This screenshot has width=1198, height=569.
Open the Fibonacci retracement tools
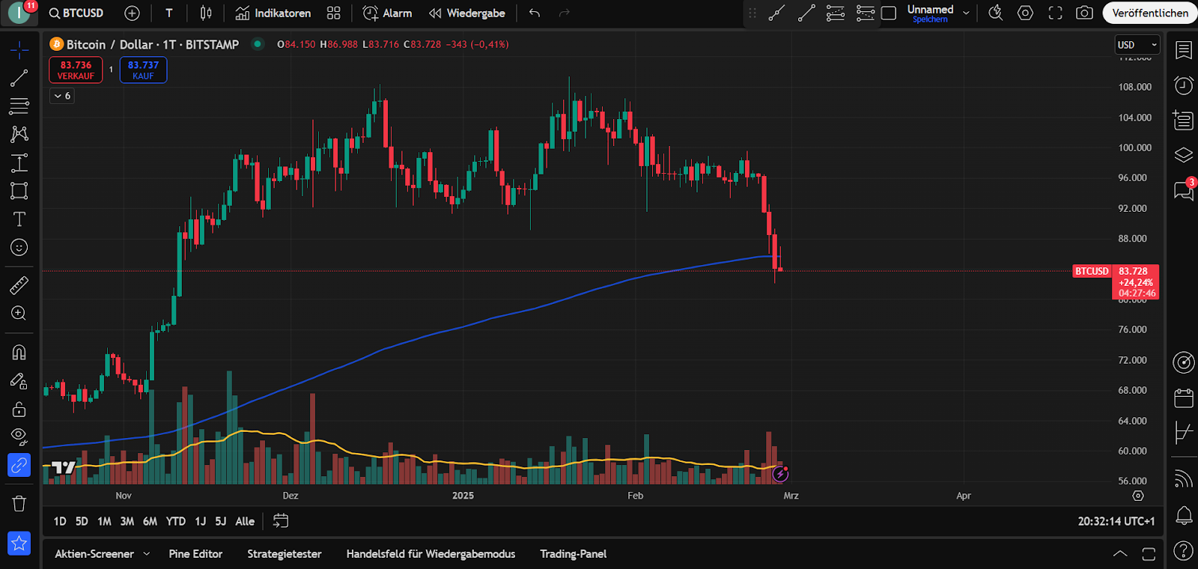click(19, 106)
